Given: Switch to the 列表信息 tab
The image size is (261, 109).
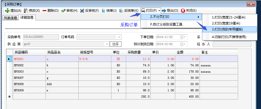Looking at the screenshot, I should (10, 18).
